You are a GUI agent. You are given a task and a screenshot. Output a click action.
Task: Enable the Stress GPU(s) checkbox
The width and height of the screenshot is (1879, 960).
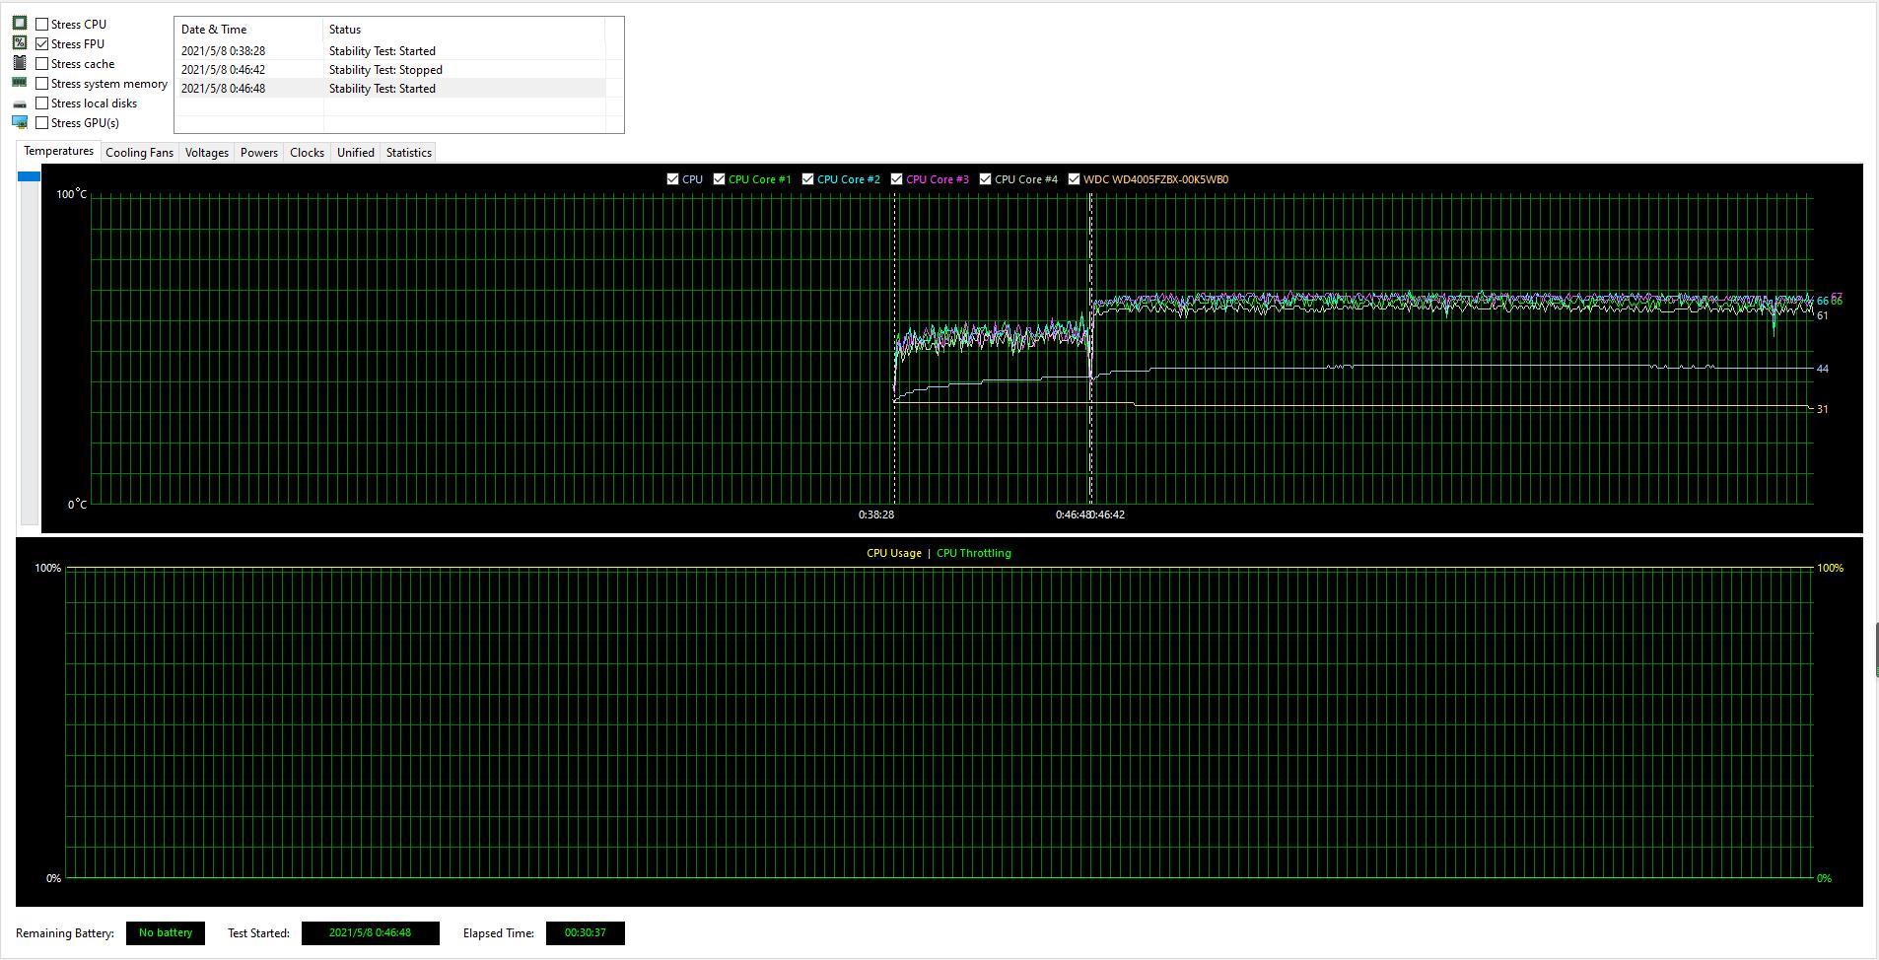click(42, 122)
